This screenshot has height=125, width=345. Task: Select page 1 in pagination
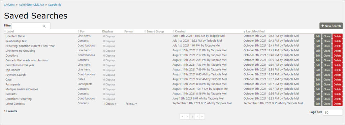point(192,117)
